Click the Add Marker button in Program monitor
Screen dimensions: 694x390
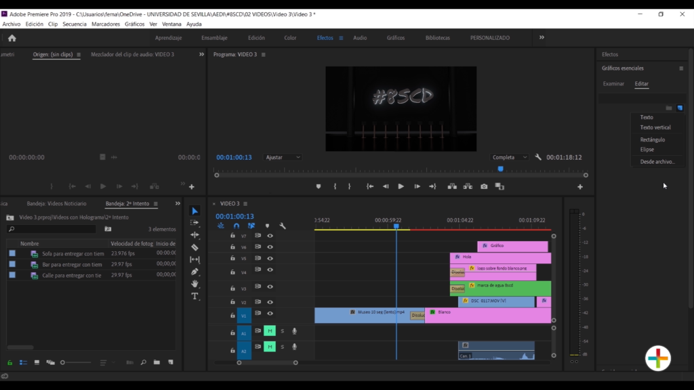tap(319, 187)
